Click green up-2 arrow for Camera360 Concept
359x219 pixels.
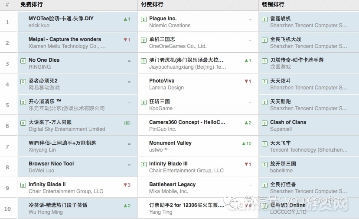(248, 123)
